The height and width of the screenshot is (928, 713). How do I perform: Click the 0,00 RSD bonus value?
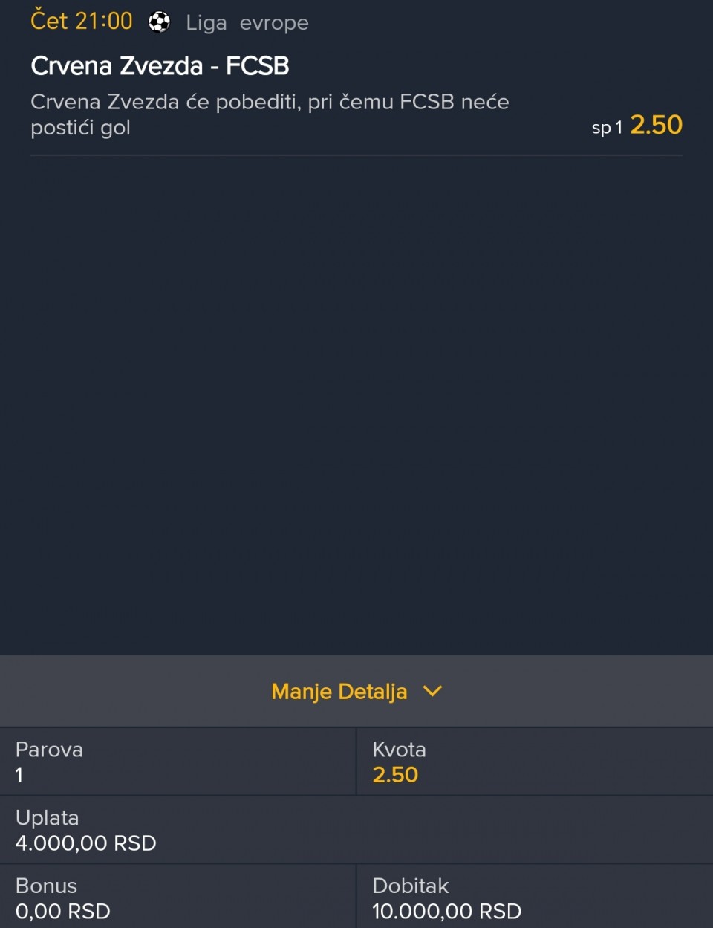(63, 912)
